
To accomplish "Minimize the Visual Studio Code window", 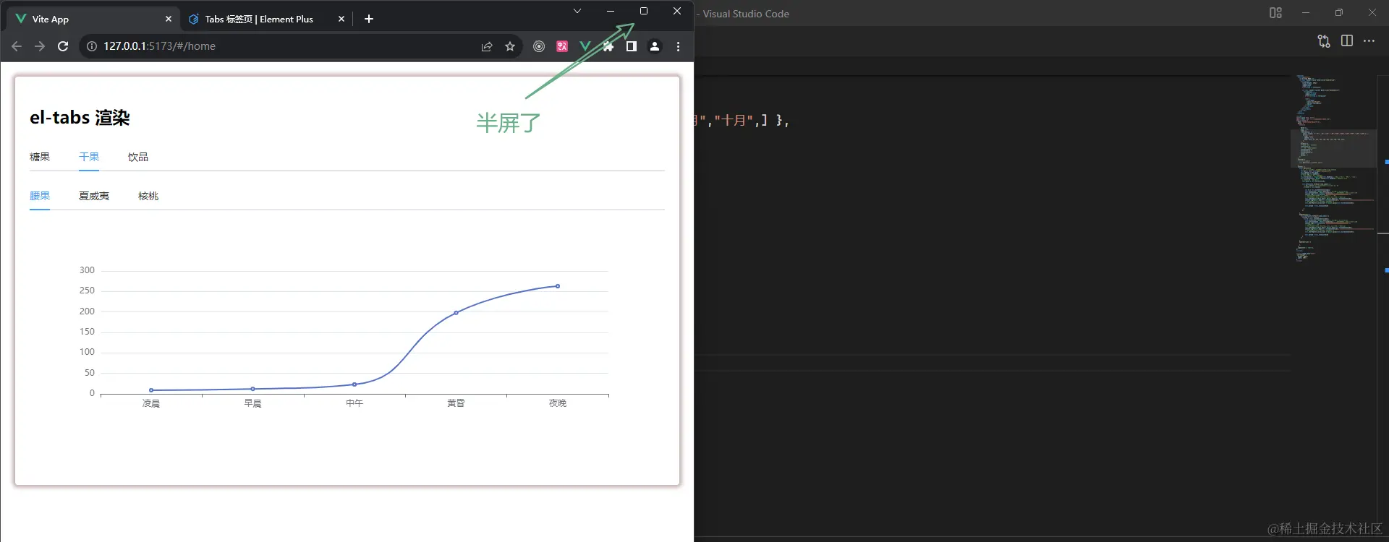I will click(x=1306, y=13).
